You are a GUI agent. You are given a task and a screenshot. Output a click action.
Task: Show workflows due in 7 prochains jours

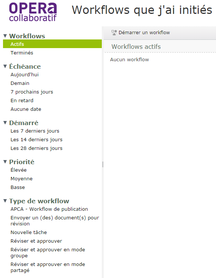point(32,92)
